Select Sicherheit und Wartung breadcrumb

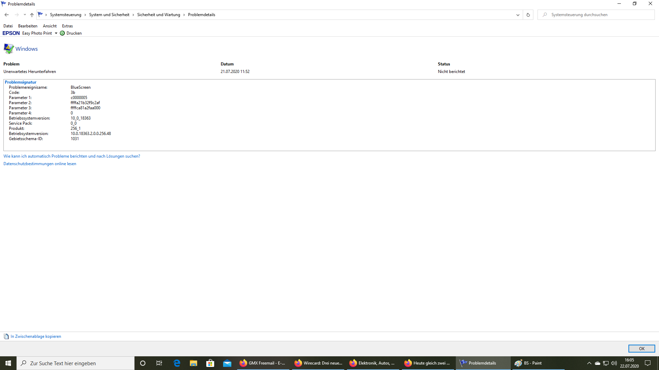pyautogui.click(x=159, y=15)
